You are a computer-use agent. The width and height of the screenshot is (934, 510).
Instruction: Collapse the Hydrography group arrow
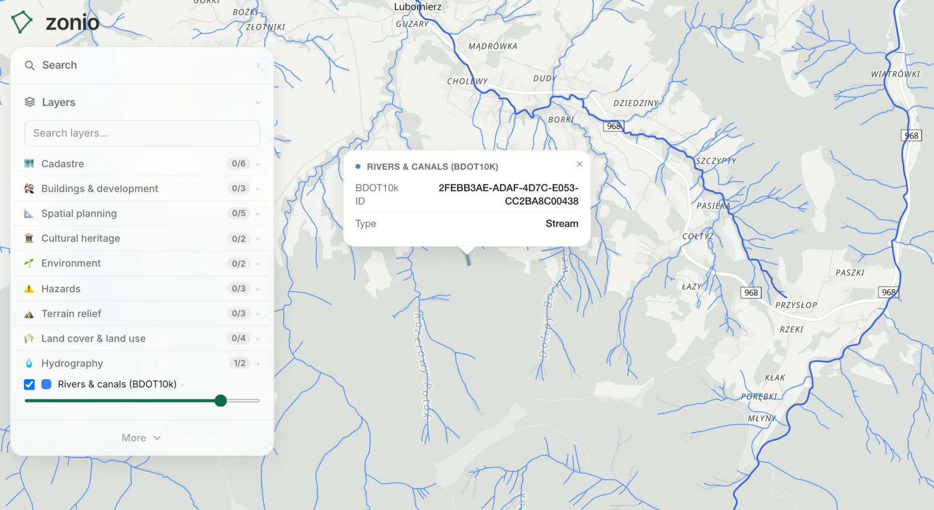(258, 364)
